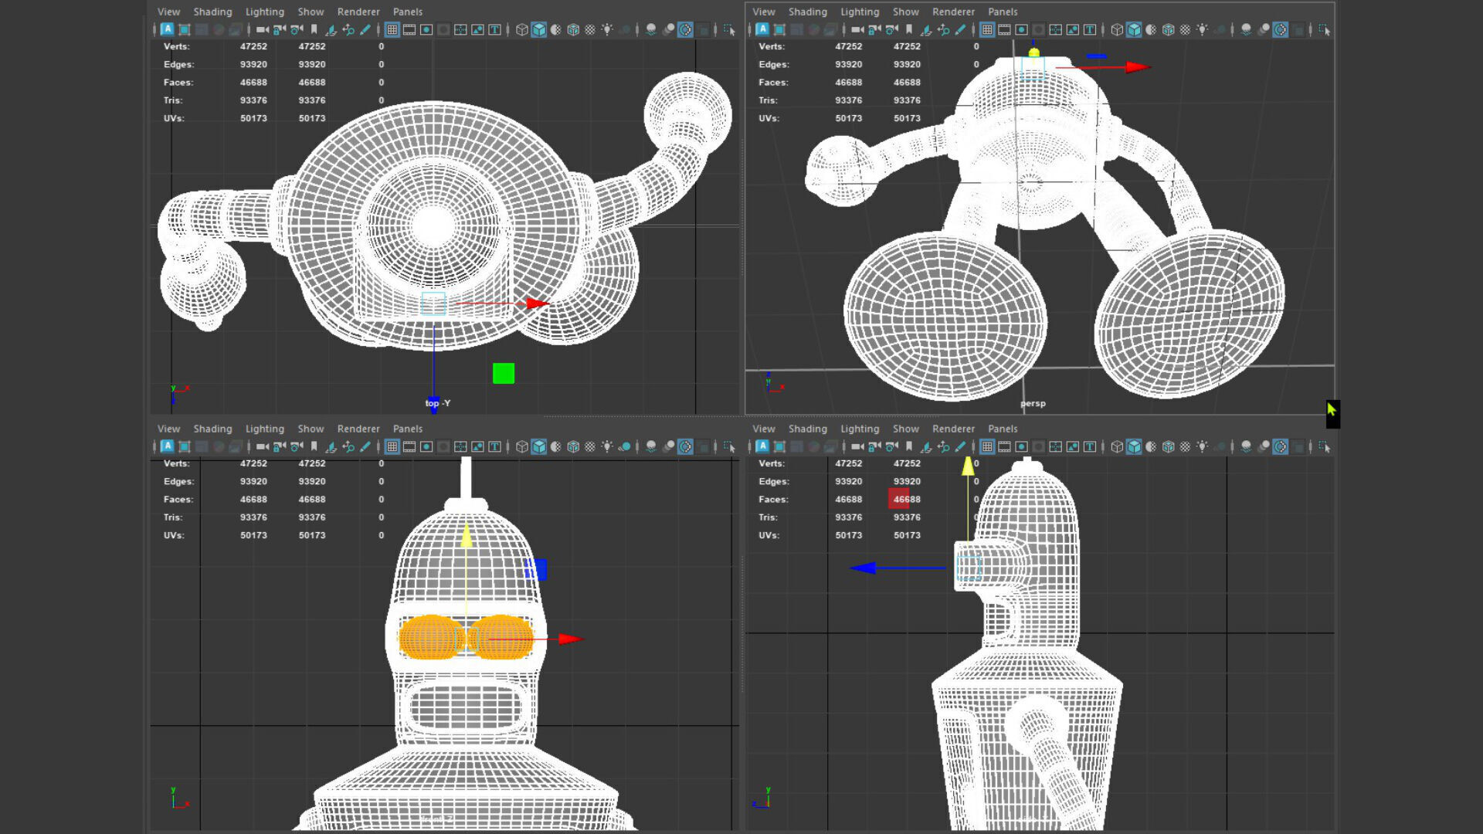Select Grease Pencil icon in persp panel

coord(960,30)
